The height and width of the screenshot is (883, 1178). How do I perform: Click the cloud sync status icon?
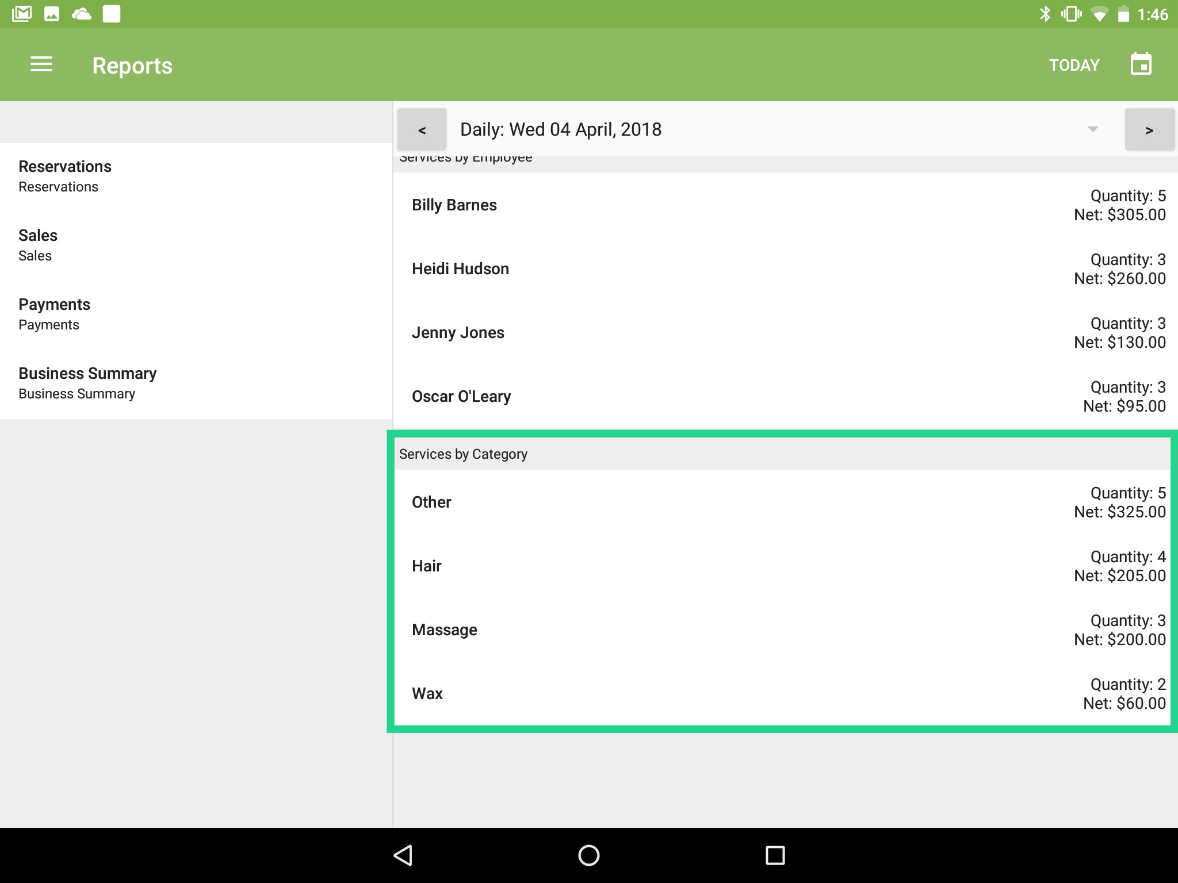click(82, 13)
